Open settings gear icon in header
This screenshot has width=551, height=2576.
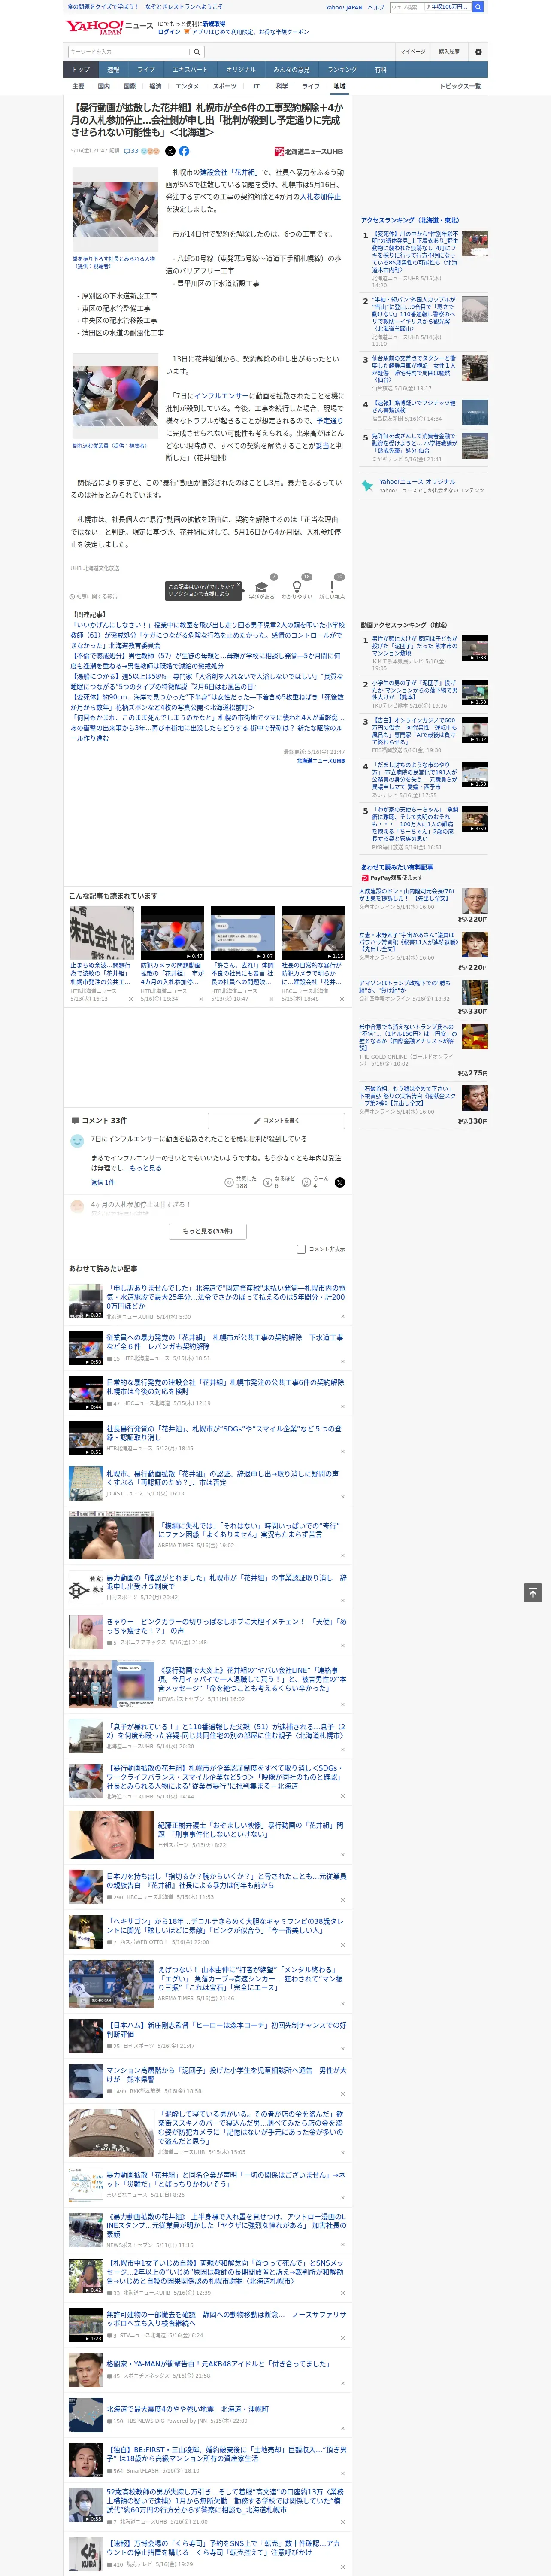coord(478,52)
